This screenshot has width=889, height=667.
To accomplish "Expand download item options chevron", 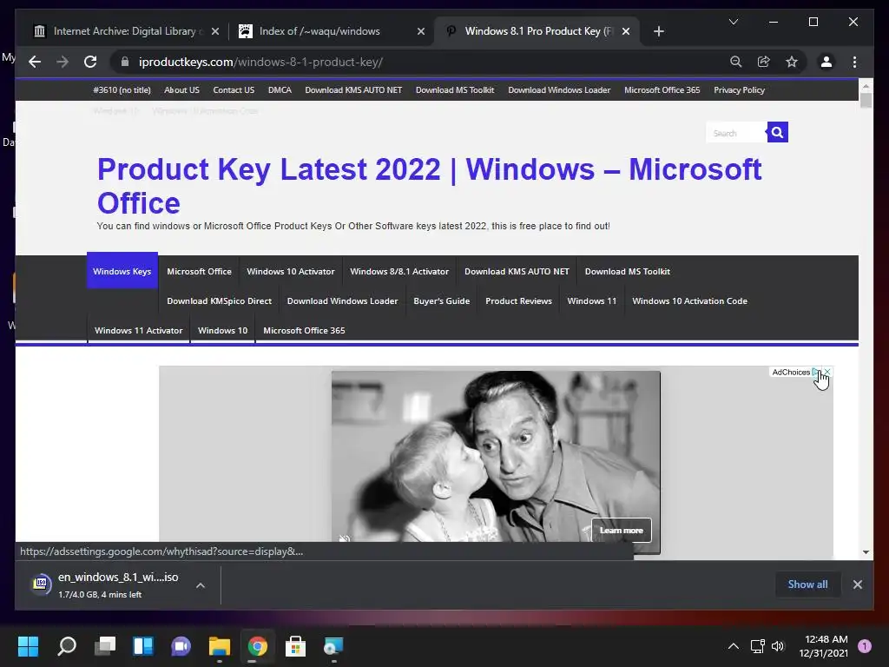I will pyautogui.click(x=201, y=585).
